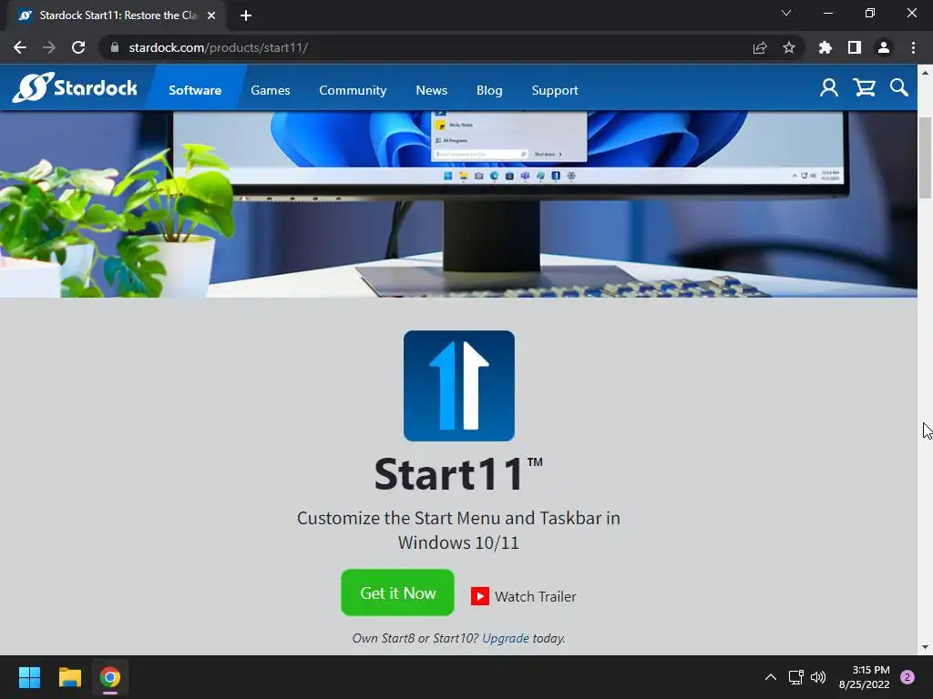Bookmark this page with the star icon

coord(789,47)
